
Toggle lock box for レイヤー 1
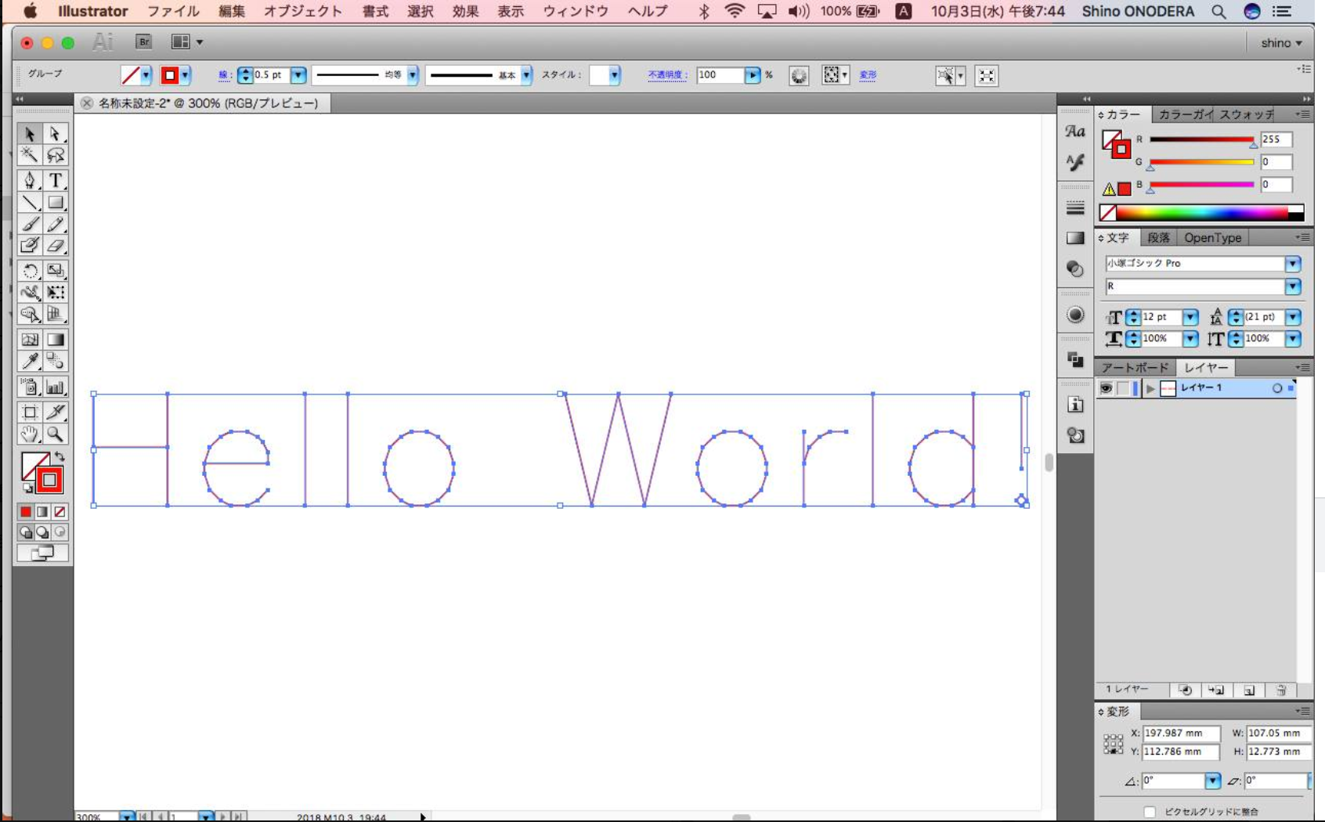[x=1123, y=388]
